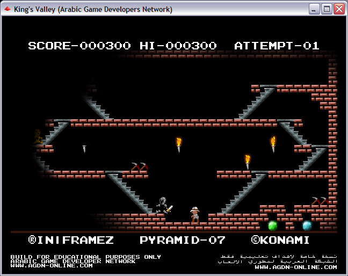348x276 pixels.
Task: Click ARABIC GAME DEVELOPER NETWORK text
Action: (73, 262)
